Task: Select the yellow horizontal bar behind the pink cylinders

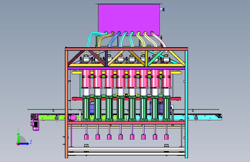Action: [x=126, y=73]
